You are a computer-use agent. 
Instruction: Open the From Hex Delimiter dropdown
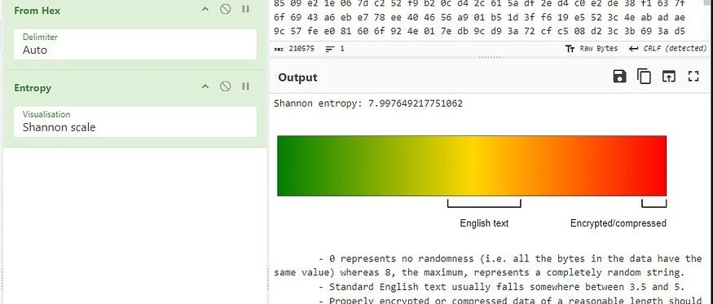pyautogui.click(x=135, y=44)
